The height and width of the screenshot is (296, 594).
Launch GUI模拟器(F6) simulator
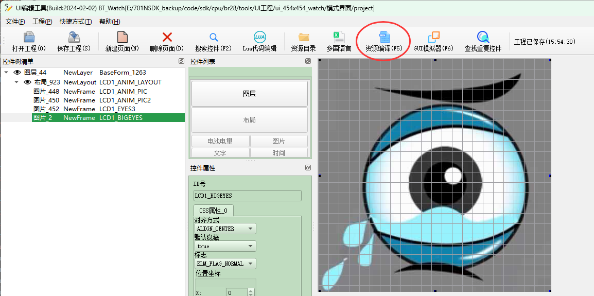click(433, 42)
